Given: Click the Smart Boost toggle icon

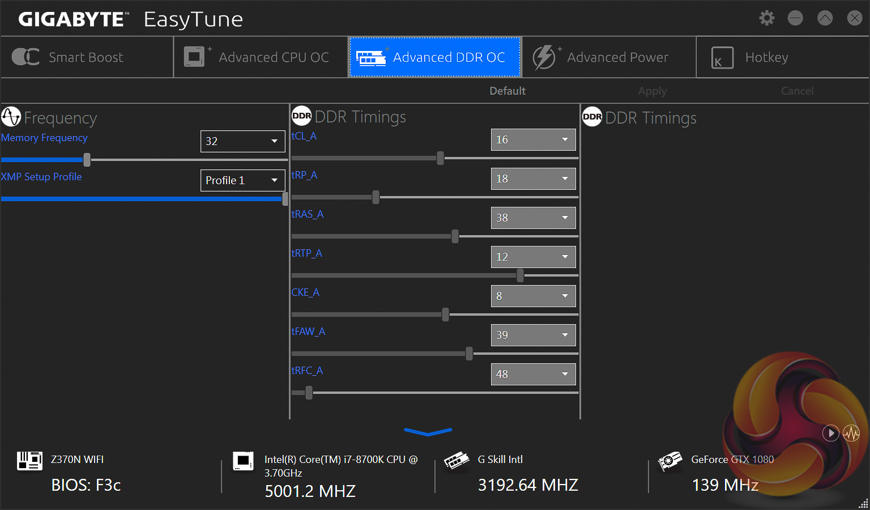Looking at the screenshot, I should pyautogui.click(x=25, y=57).
